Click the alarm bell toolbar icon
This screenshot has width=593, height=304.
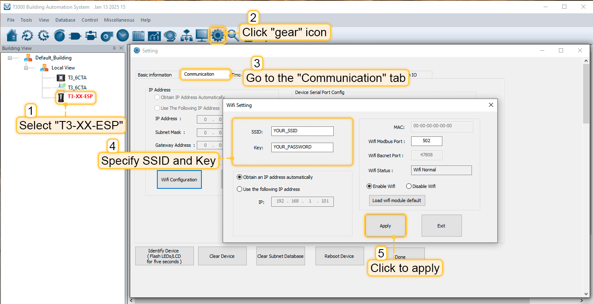pos(170,36)
